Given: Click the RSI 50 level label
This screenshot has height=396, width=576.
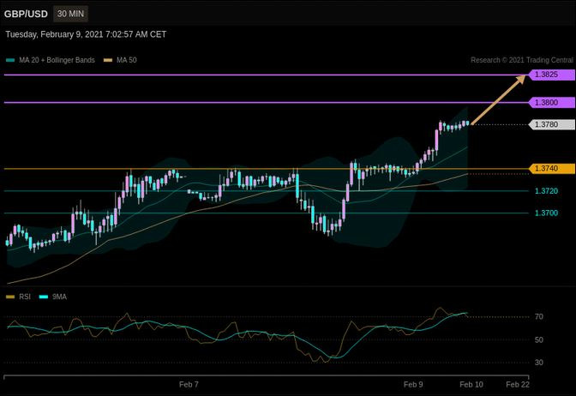Looking at the screenshot, I should click(x=539, y=340).
